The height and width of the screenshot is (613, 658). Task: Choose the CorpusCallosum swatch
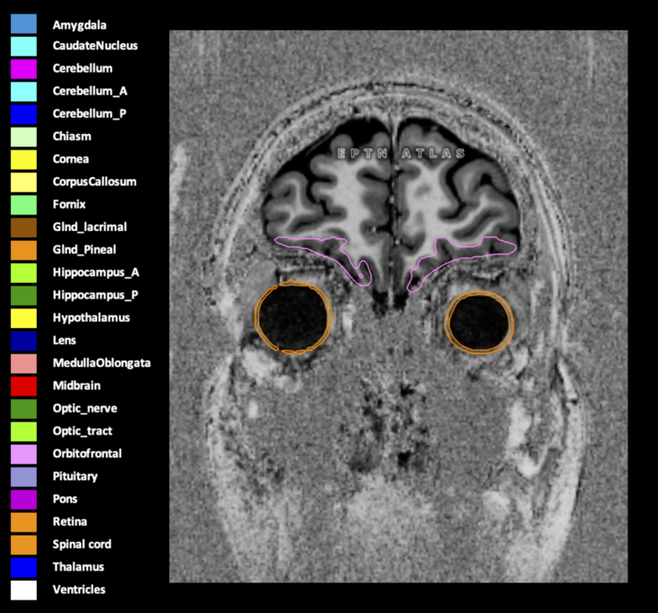pos(23,182)
